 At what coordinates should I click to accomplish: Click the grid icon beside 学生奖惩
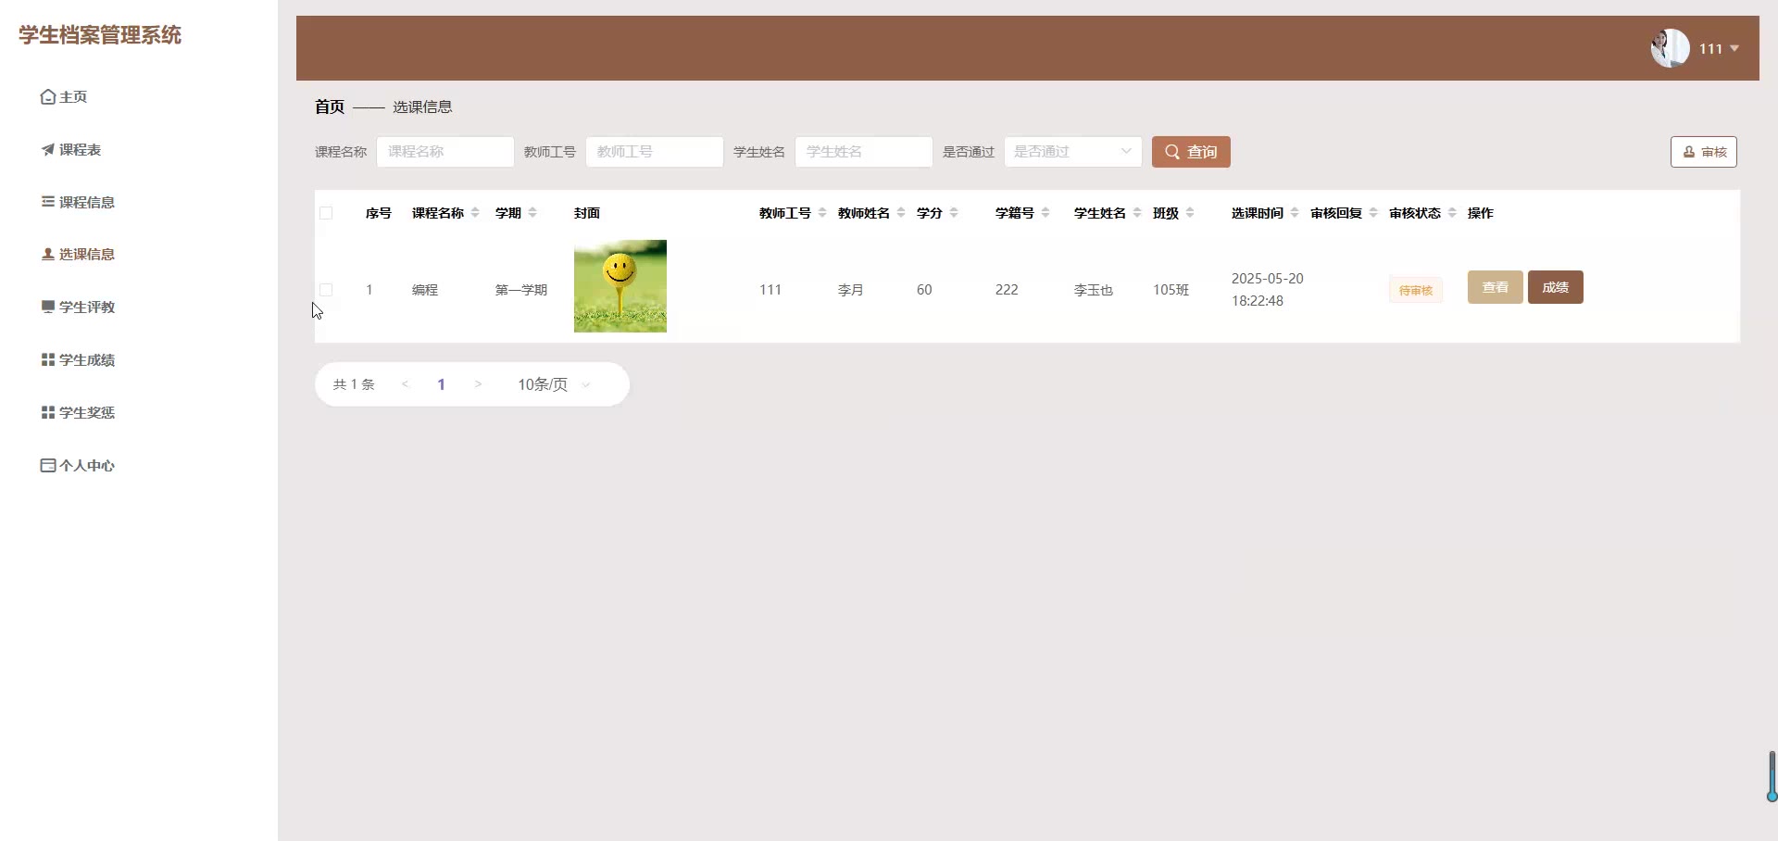click(47, 412)
